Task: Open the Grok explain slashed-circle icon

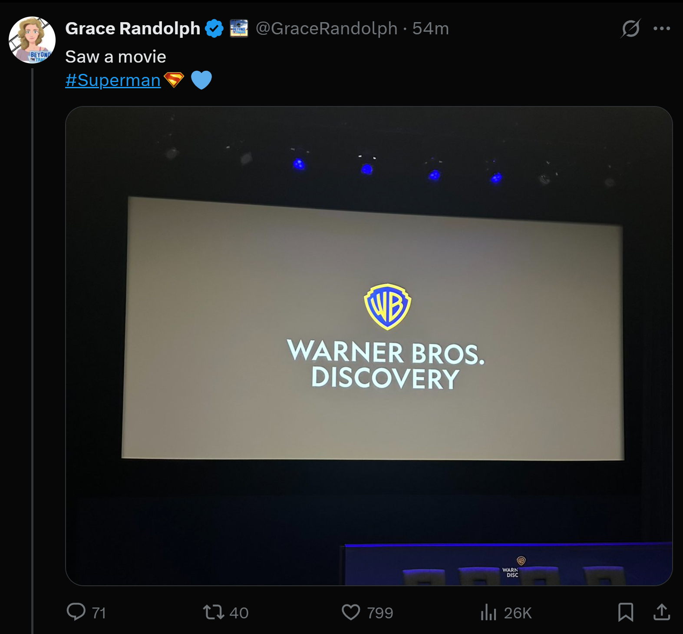Action: coord(630,29)
